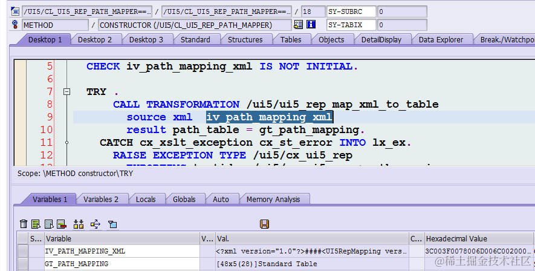Image resolution: width=535 pixels, height=271 pixels.
Task: Click the first program name field
Action: (x=87, y=11)
